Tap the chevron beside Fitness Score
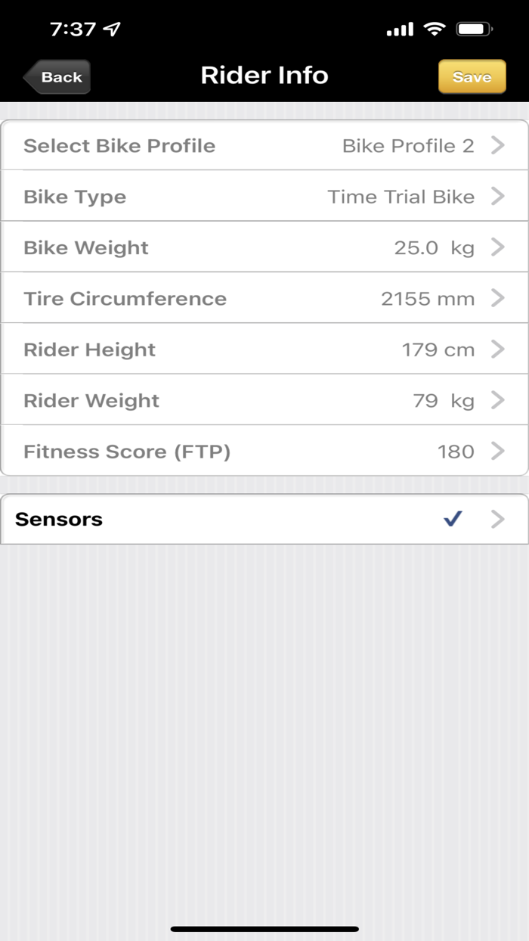This screenshot has width=529, height=941. 497,451
